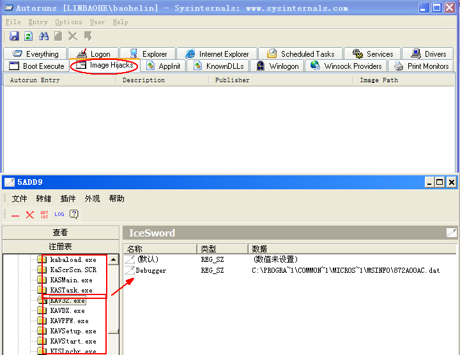This screenshot has height=355, width=460.
Task: Select the KAVStart.exe registry key
Action: [73, 341]
